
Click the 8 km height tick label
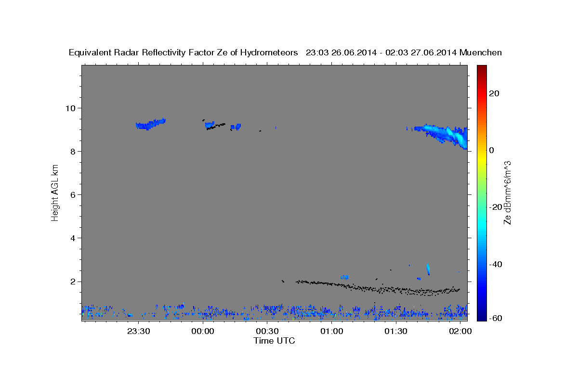click(74, 151)
